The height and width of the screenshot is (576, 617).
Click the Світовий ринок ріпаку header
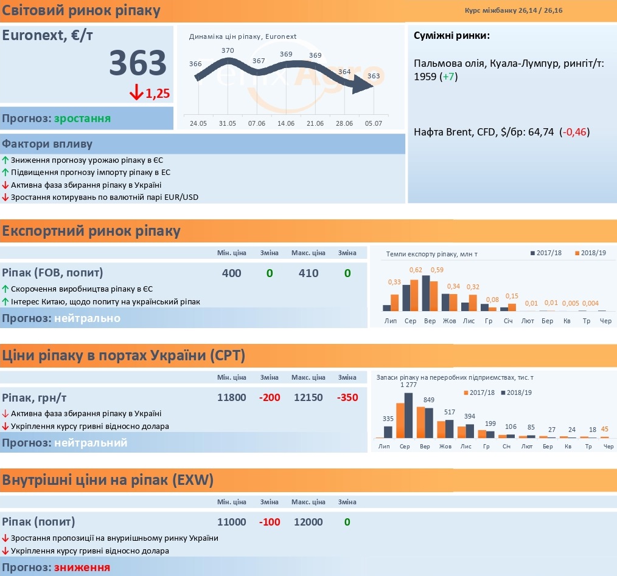coord(81,10)
